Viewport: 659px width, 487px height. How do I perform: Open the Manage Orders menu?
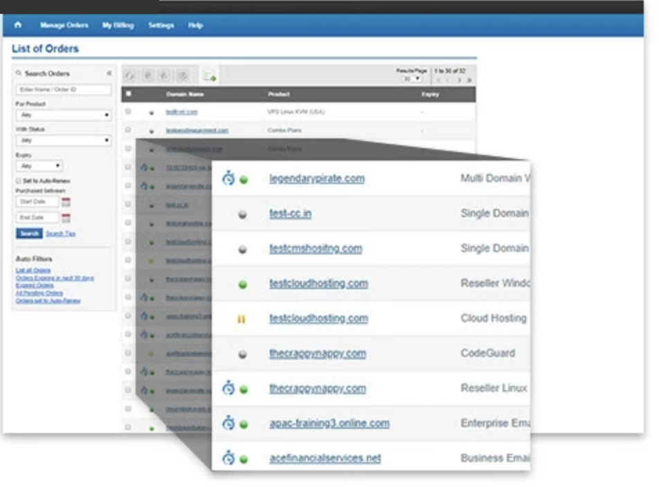coord(64,25)
